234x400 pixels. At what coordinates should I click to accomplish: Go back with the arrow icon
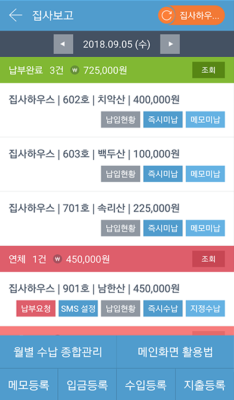(x=16, y=15)
